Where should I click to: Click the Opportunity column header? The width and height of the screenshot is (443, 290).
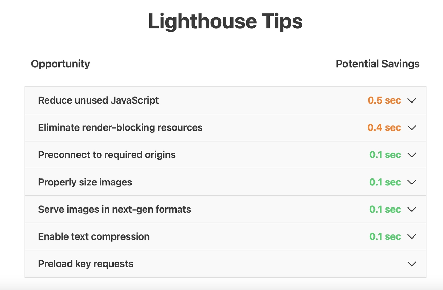pos(60,64)
